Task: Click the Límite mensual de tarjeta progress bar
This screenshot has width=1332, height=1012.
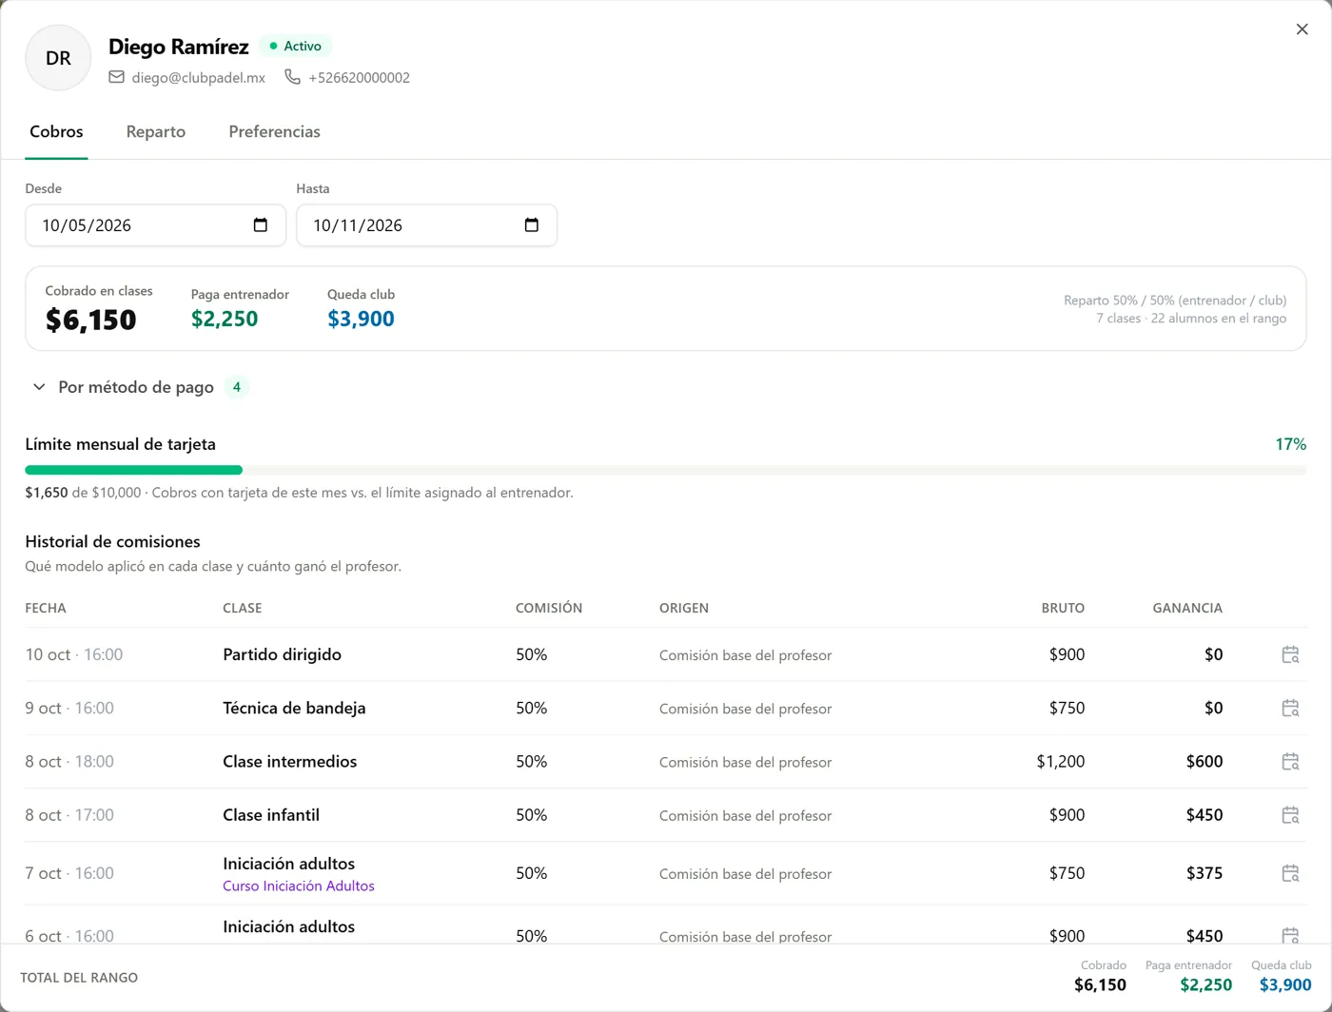Action: pos(666,470)
